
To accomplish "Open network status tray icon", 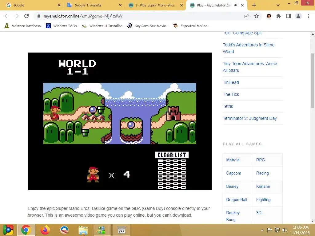I will click(x=277, y=230).
